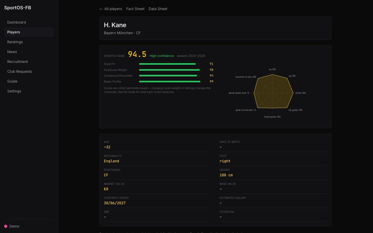Click the Potential field label

[x=227, y=212]
